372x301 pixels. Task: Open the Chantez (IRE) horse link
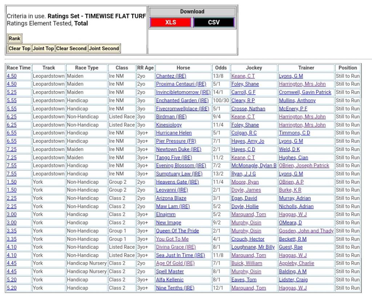point(171,76)
